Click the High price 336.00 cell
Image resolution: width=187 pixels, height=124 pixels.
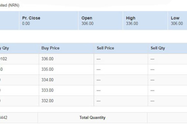pos(132,24)
